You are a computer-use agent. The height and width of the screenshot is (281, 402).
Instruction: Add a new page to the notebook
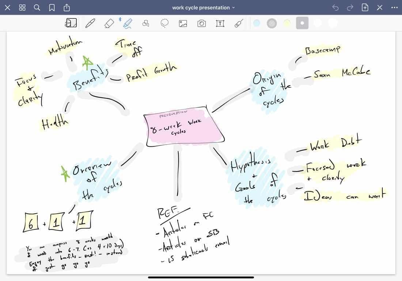point(365,8)
